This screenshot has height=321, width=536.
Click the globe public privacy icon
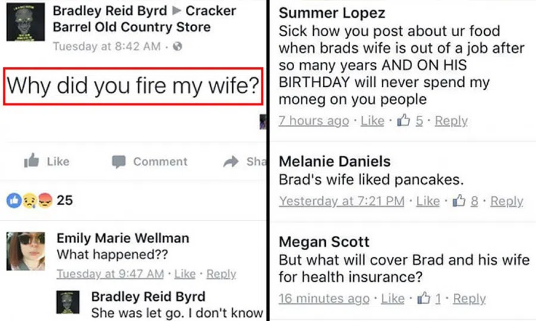pos(177,46)
